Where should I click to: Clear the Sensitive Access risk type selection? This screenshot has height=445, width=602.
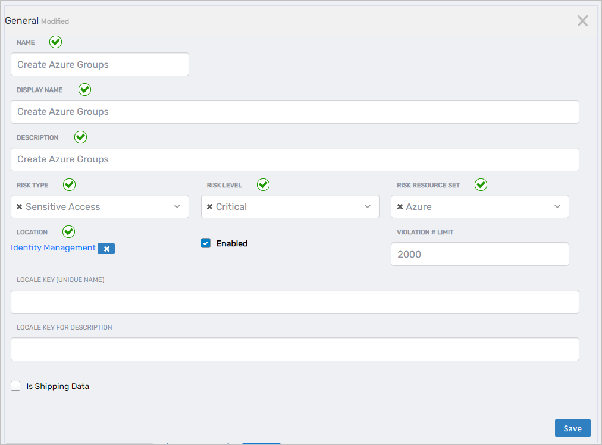coord(20,207)
